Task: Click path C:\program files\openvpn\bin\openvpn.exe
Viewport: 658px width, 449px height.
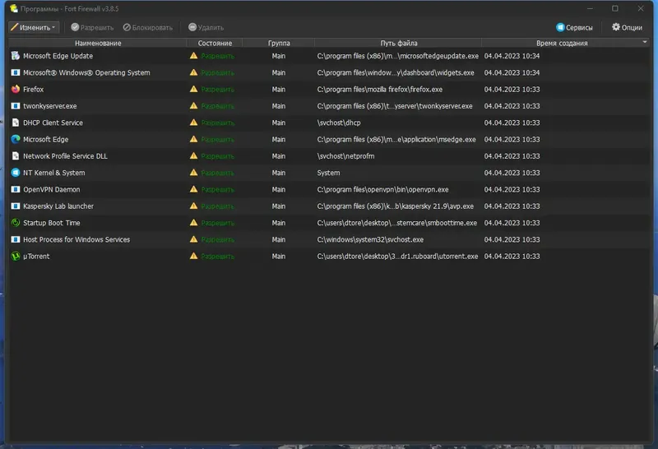Action: click(382, 189)
